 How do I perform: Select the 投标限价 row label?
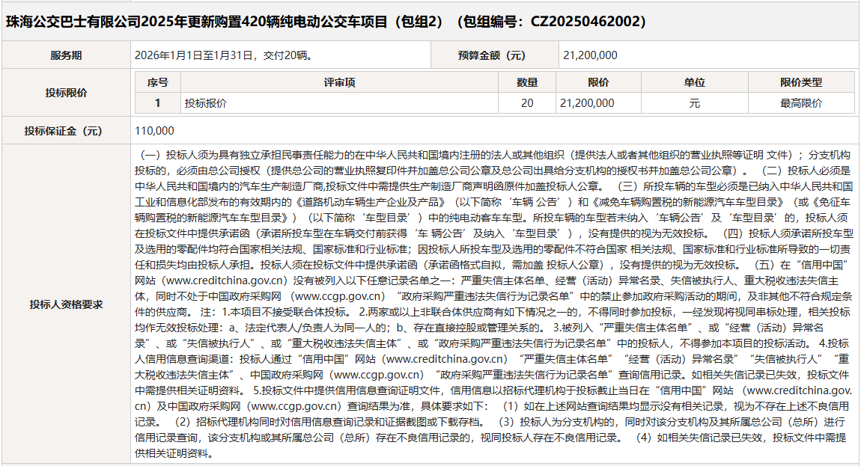[66, 93]
